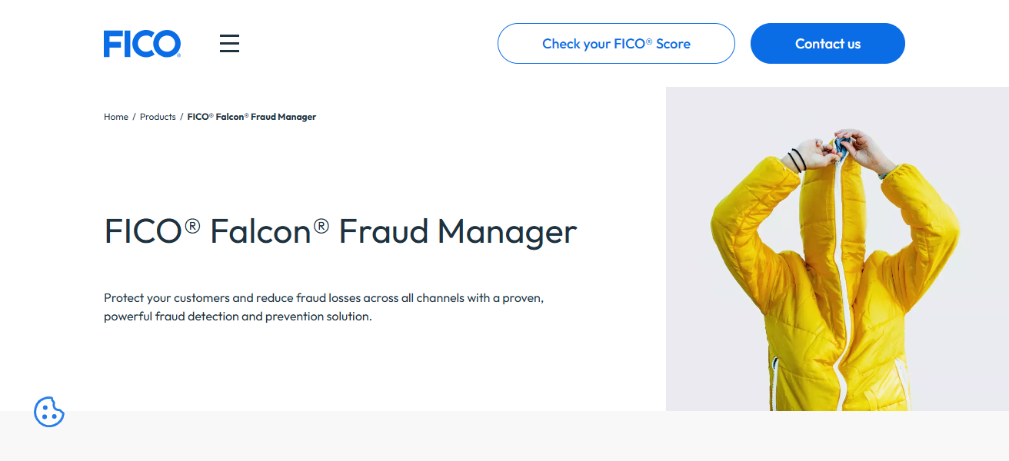The width and height of the screenshot is (1009, 461).
Task: Click the slash separator after Products
Action: pos(181,117)
